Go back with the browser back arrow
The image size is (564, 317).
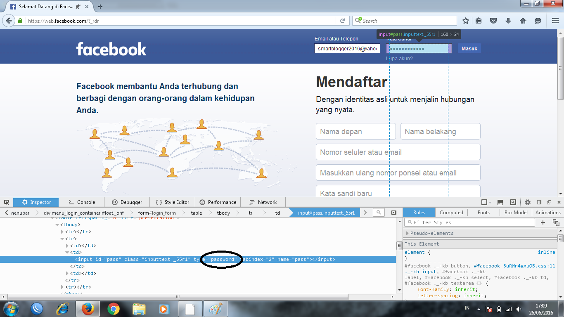pos(9,21)
